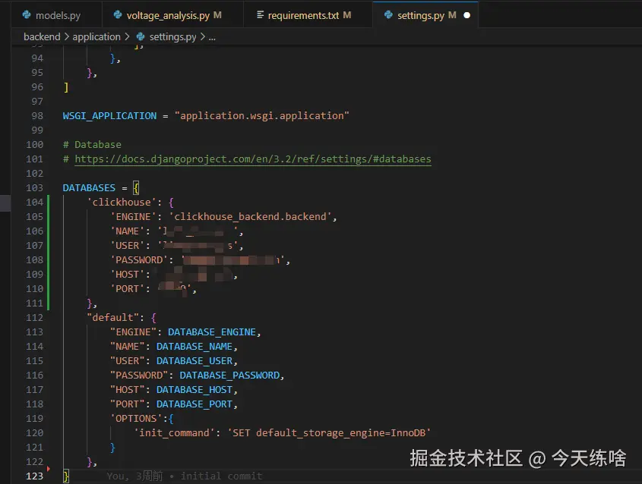
Task: Click line number 123 in gutter
Action: pyautogui.click(x=34, y=476)
